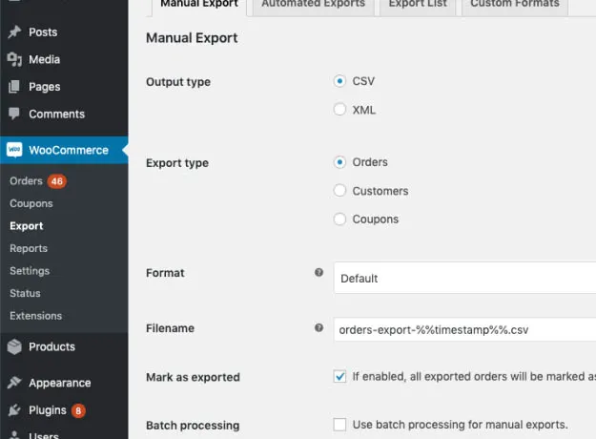The height and width of the screenshot is (439, 596).
Task: Uncheck the Mark as exported checkbox
Action: 339,376
